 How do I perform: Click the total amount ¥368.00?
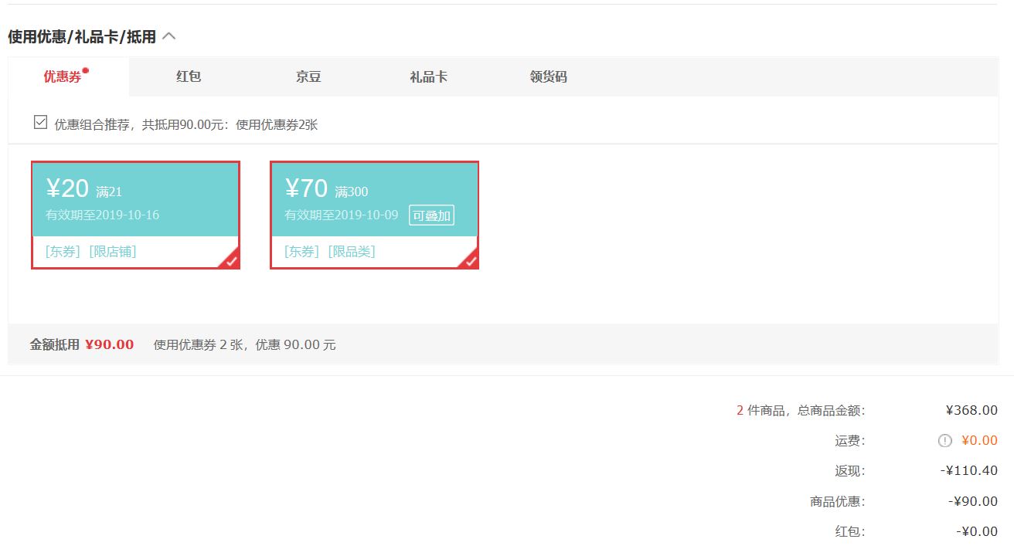point(971,410)
